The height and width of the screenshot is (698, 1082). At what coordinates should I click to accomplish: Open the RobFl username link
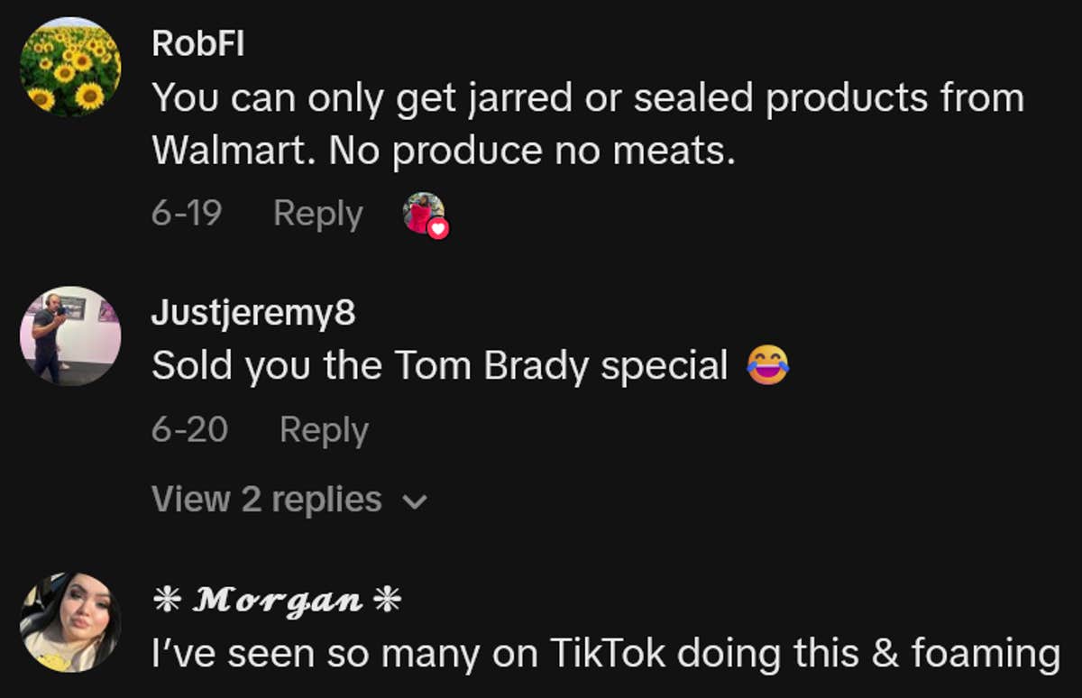point(197,45)
